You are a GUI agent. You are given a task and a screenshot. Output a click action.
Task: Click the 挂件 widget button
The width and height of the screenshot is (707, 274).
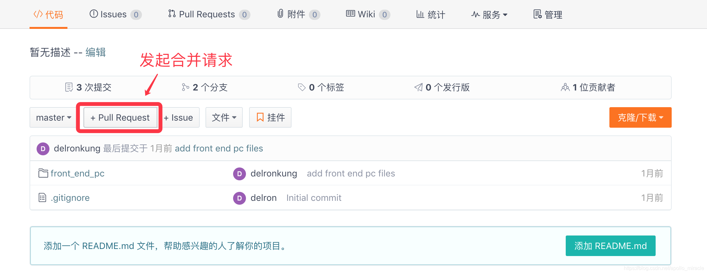pos(270,117)
